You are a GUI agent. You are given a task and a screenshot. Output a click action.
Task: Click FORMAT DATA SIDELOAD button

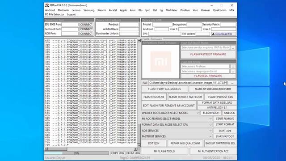(x=217, y=103)
